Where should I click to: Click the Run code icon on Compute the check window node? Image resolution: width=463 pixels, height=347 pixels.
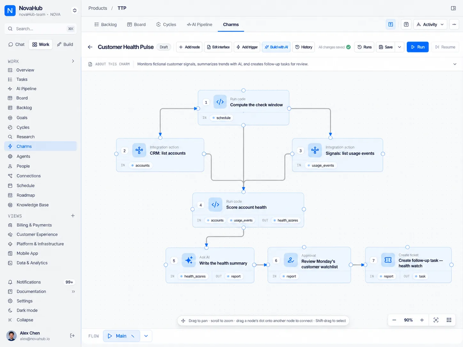click(220, 102)
